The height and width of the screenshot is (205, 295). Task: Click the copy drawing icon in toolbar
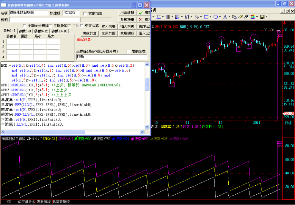point(234,17)
